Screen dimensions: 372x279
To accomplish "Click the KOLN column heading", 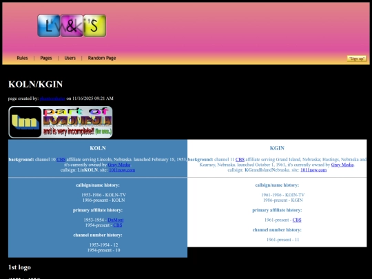I will (98, 148).
